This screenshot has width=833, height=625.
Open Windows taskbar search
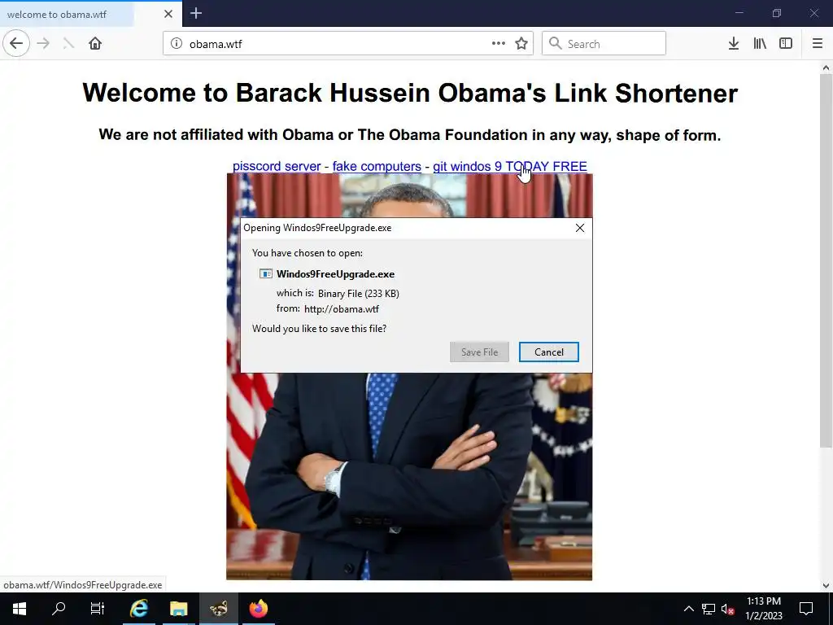pos(59,609)
